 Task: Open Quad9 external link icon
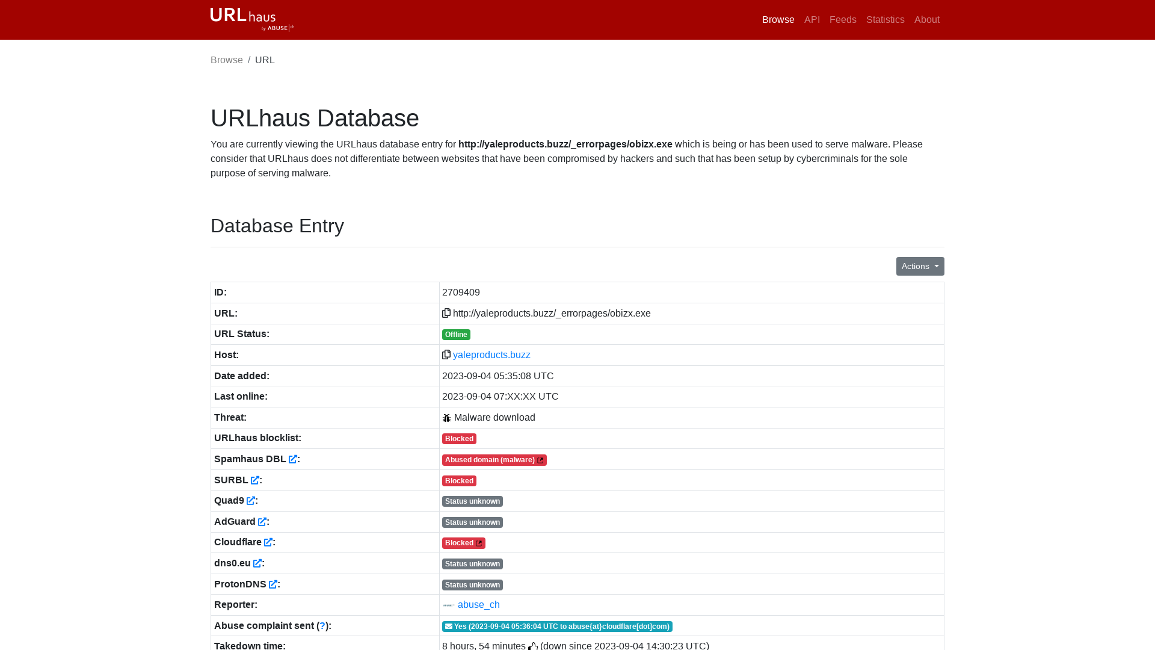click(x=251, y=501)
